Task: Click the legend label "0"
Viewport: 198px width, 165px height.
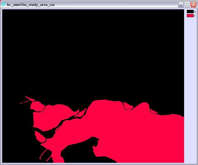Action: coord(195,12)
